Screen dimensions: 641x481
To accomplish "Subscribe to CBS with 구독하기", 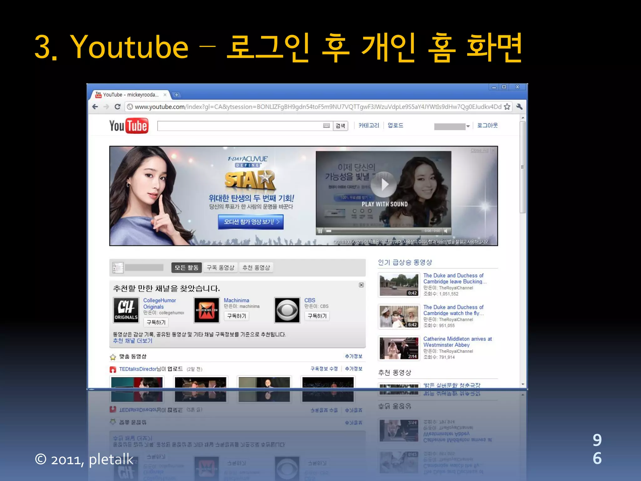I will tap(317, 316).
